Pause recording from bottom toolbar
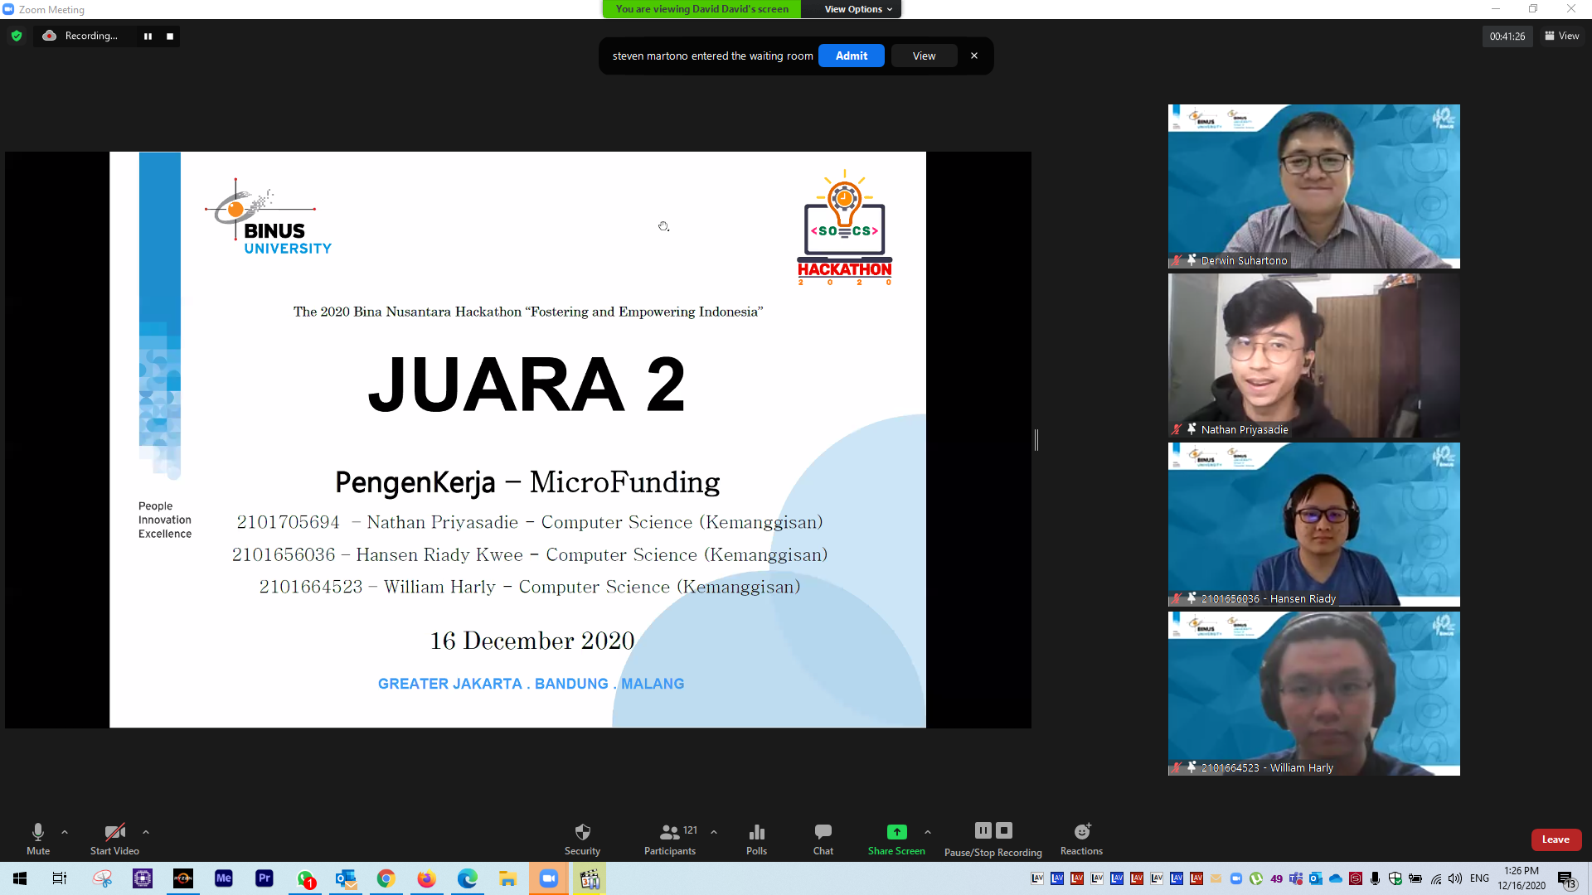Viewport: 1592px width, 895px height. click(x=983, y=830)
